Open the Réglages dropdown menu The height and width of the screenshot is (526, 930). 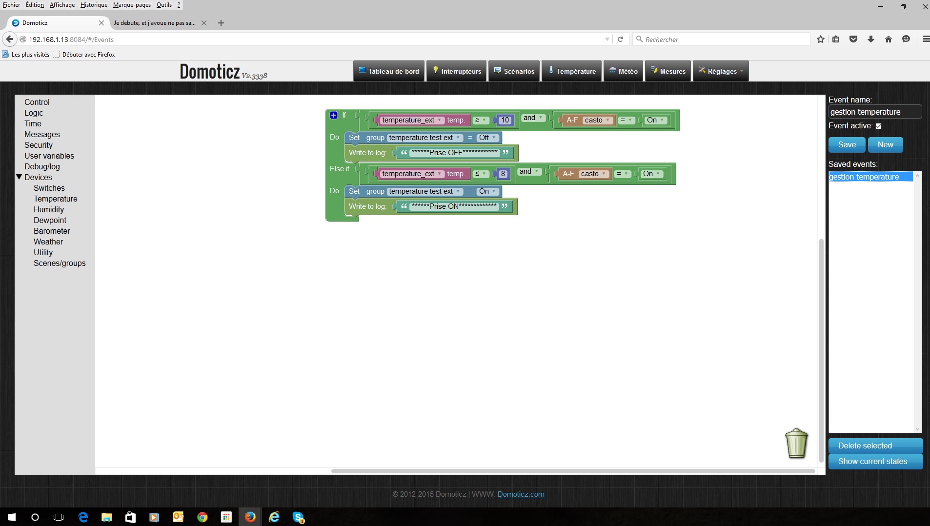pos(721,71)
